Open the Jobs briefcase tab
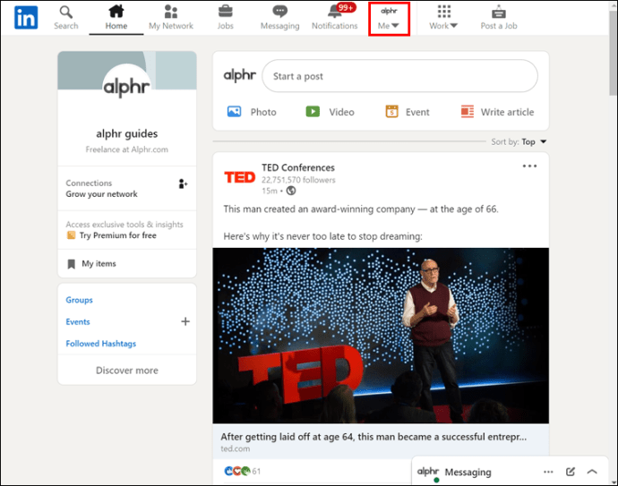Viewport: 618px width, 486px height. (x=226, y=17)
